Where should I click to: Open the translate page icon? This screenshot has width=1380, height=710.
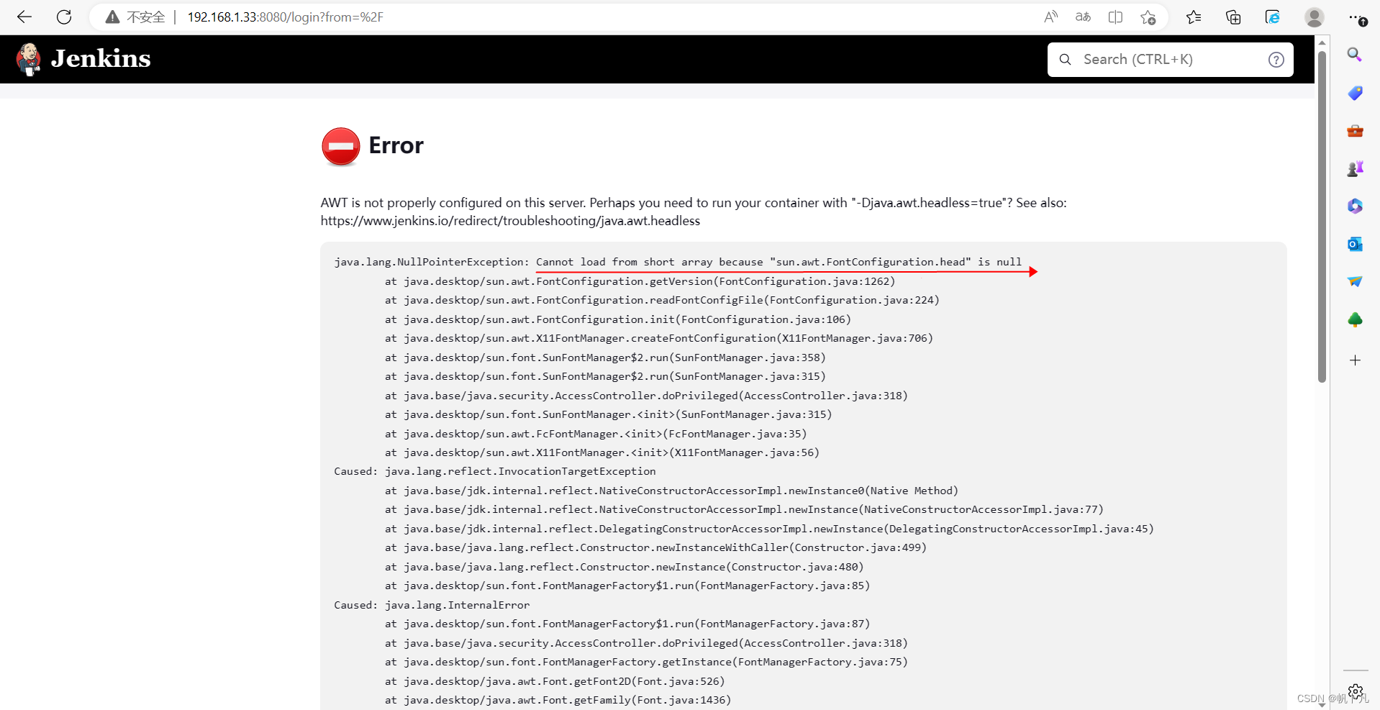(1082, 17)
